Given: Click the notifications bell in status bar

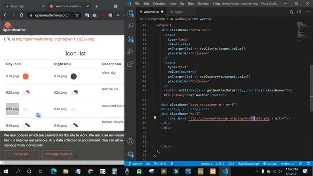Looking at the screenshot, I should 308,164.
